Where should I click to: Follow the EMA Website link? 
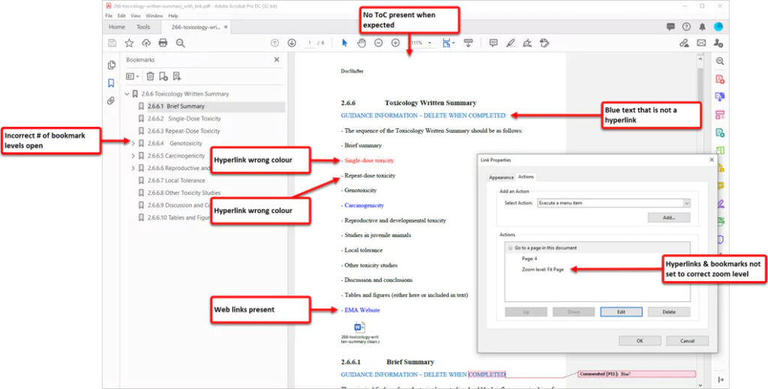point(362,310)
